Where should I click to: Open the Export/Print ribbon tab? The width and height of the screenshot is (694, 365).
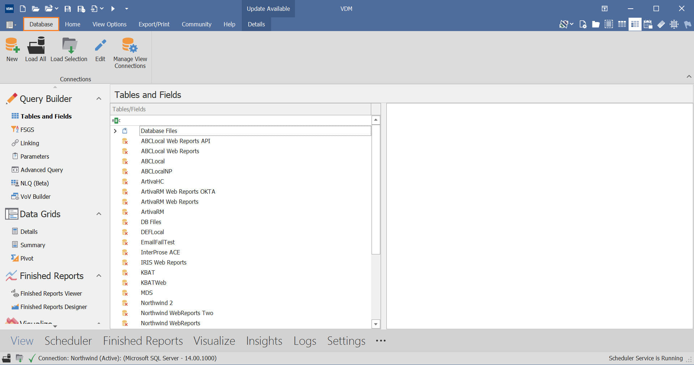[154, 24]
